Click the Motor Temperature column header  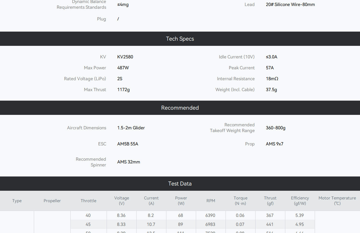point(337,201)
